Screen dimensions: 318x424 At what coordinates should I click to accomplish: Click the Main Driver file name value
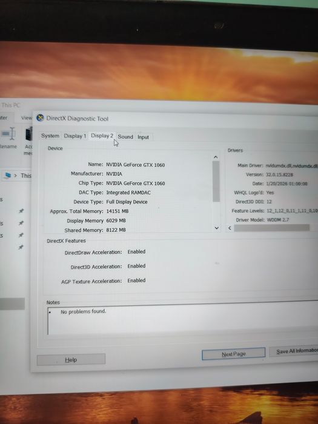tap(291, 165)
